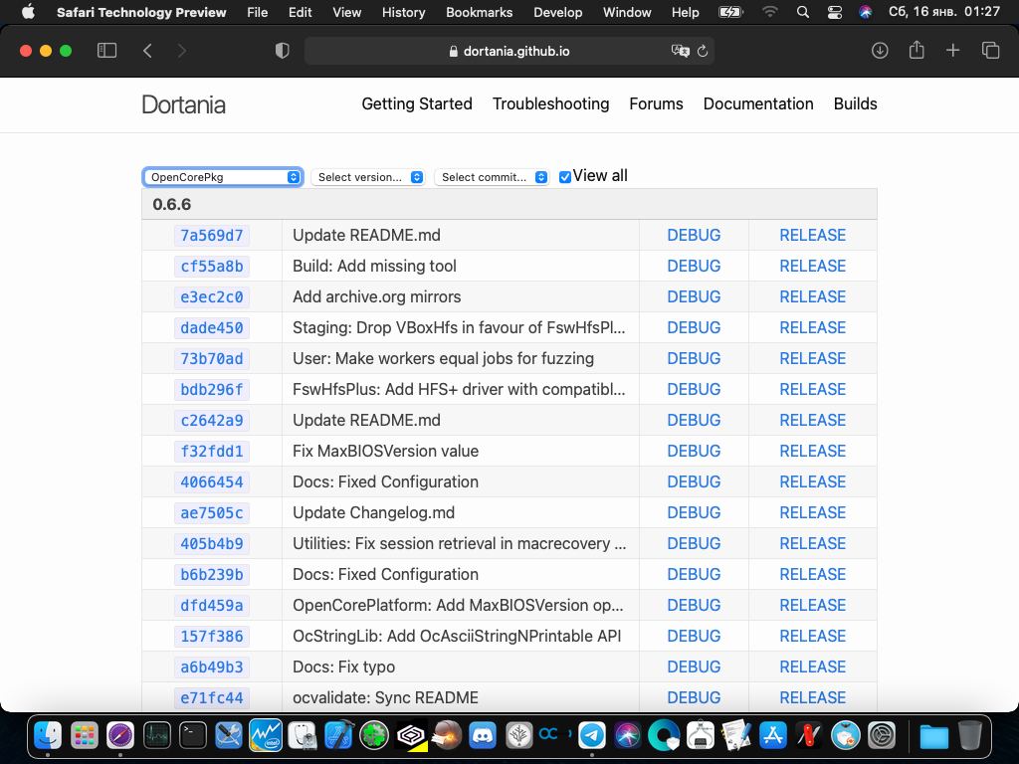Open a new tab with plus icon
The width and height of the screenshot is (1019, 764).
[x=952, y=51]
